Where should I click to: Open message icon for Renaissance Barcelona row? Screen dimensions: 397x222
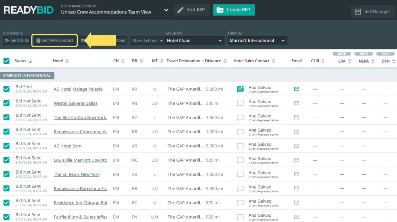[240, 189]
